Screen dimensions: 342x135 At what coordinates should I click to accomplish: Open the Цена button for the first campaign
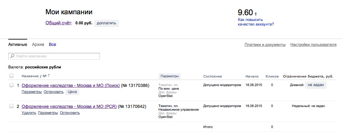click(x=72, y=92)
